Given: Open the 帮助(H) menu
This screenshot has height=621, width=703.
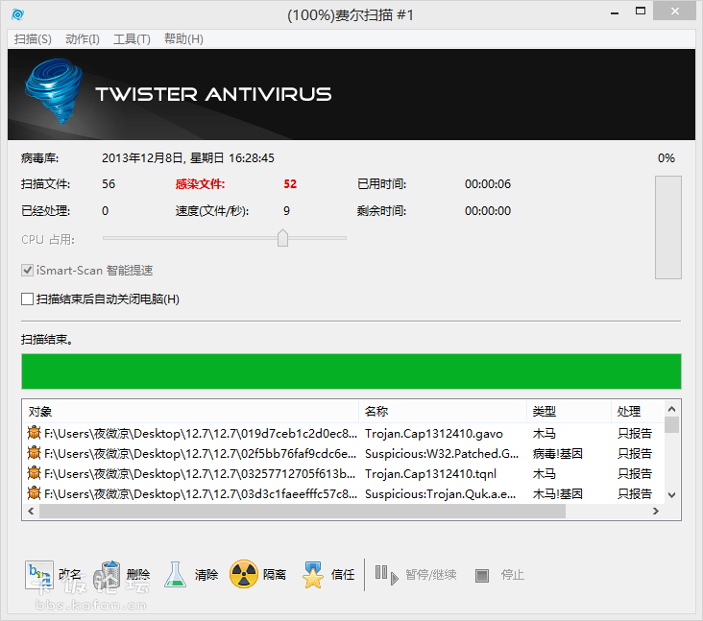Looking at the screenshot, I should (x=183, y=39).
